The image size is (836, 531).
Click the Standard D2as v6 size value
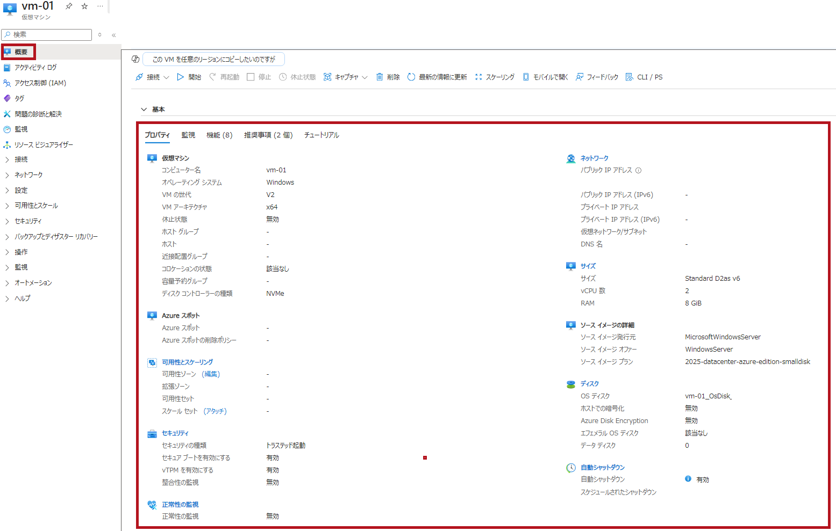712,279
